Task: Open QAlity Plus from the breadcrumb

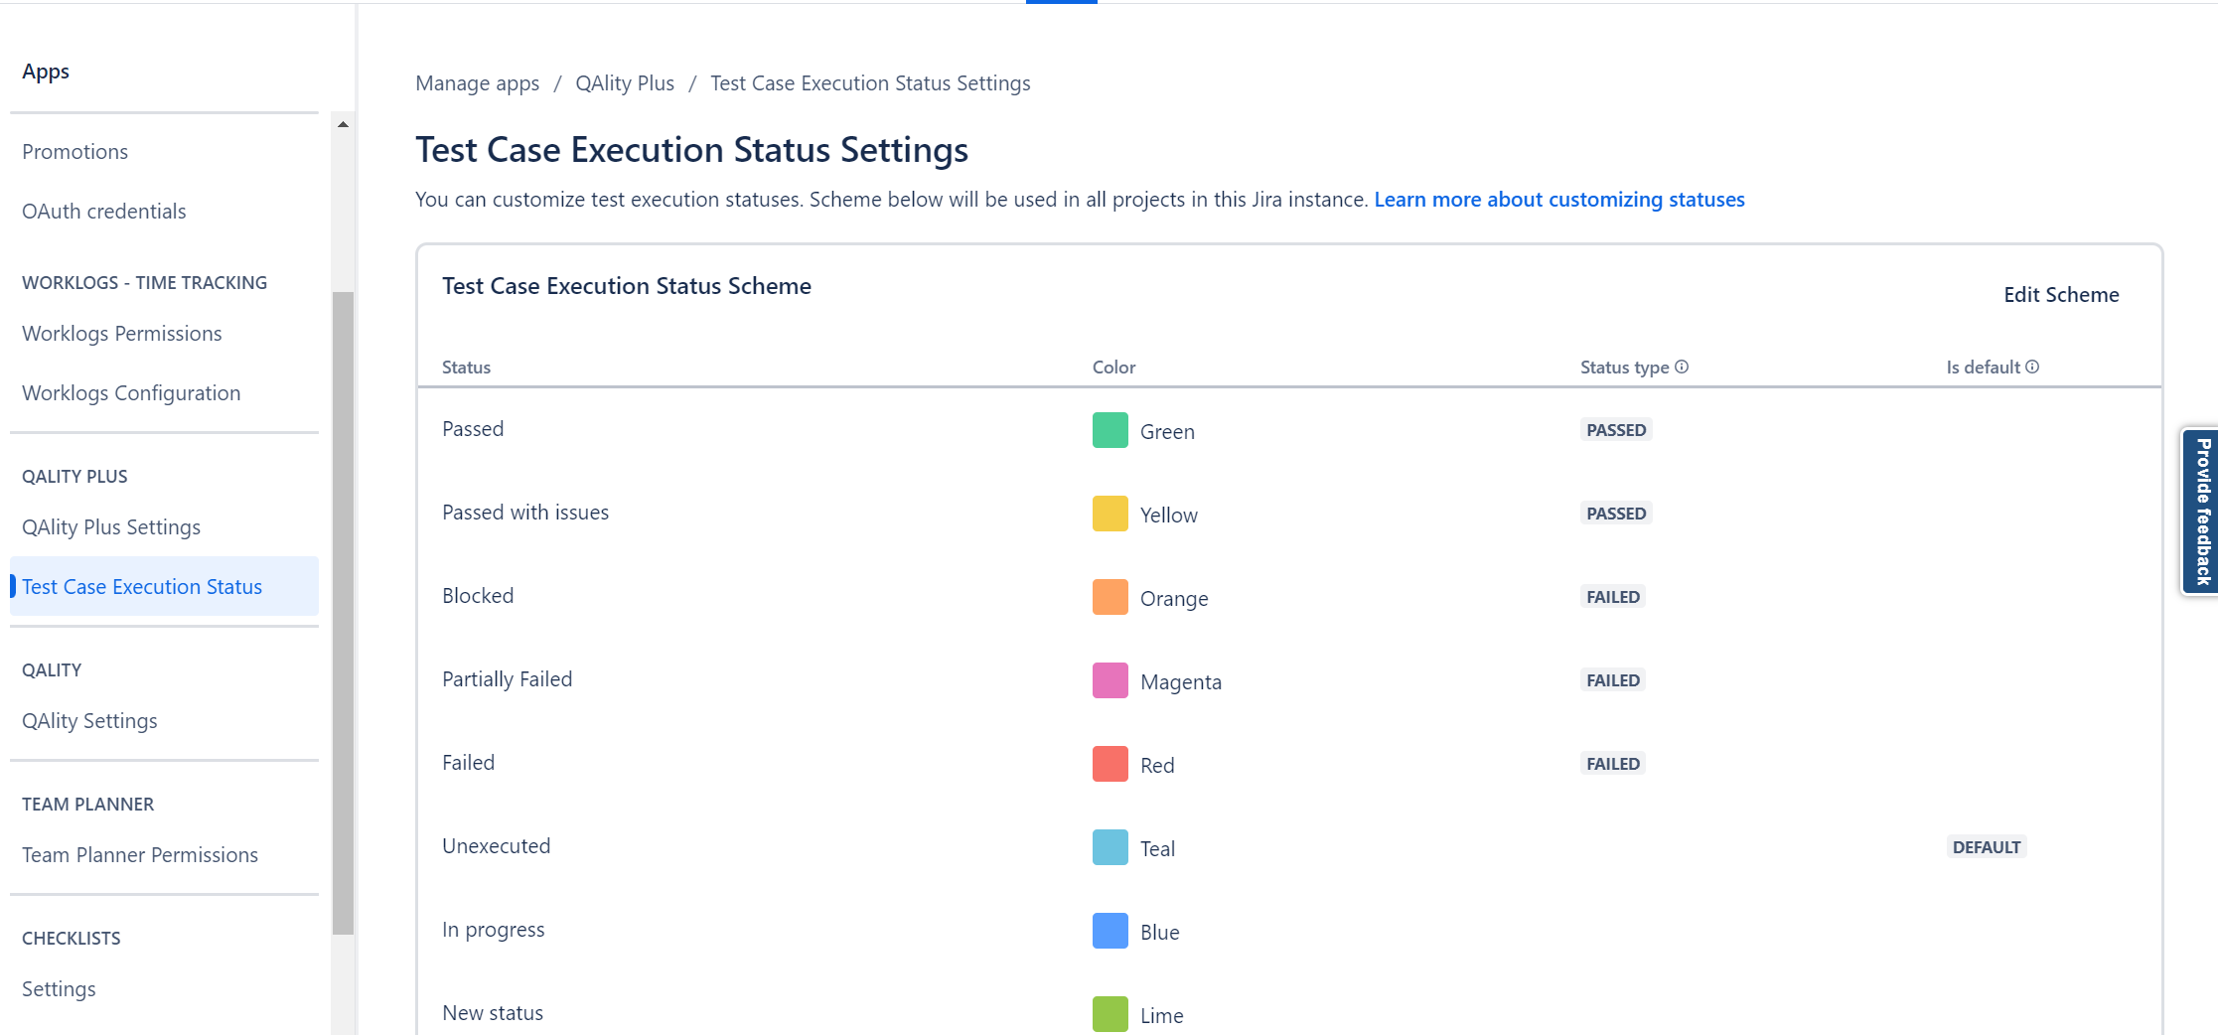Action: coord(625,82)
